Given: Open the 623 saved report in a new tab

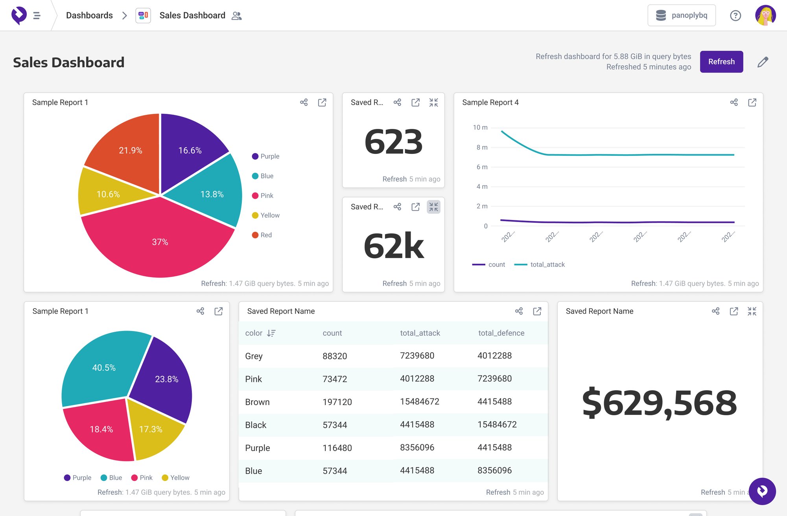Looking at the screenshot, I should click(x=415, y=102).
